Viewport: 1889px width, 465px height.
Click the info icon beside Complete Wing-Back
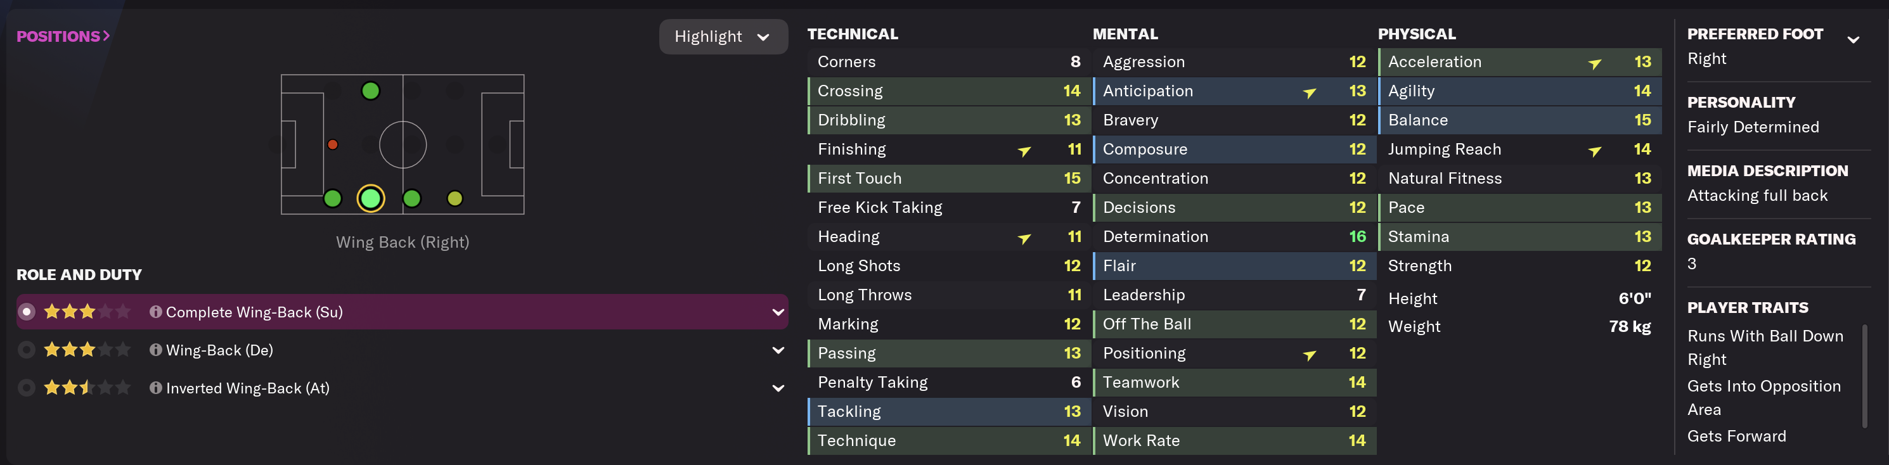coord(155,312)
